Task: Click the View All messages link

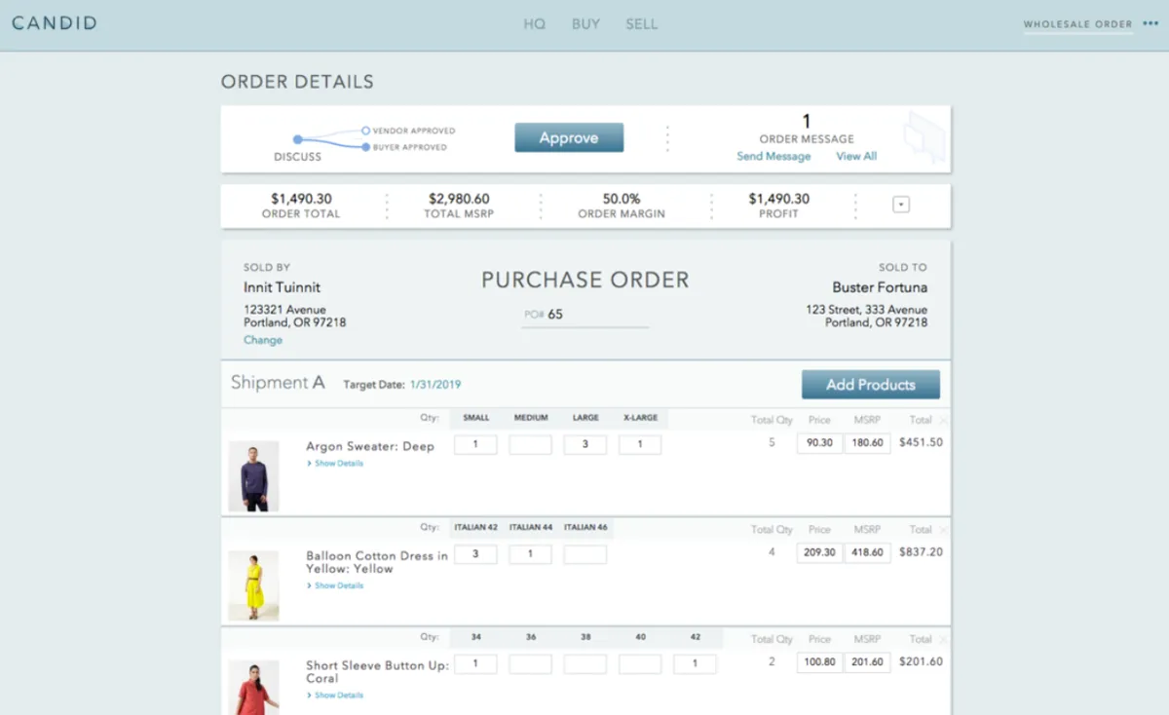Action: [x=856, y=156]
